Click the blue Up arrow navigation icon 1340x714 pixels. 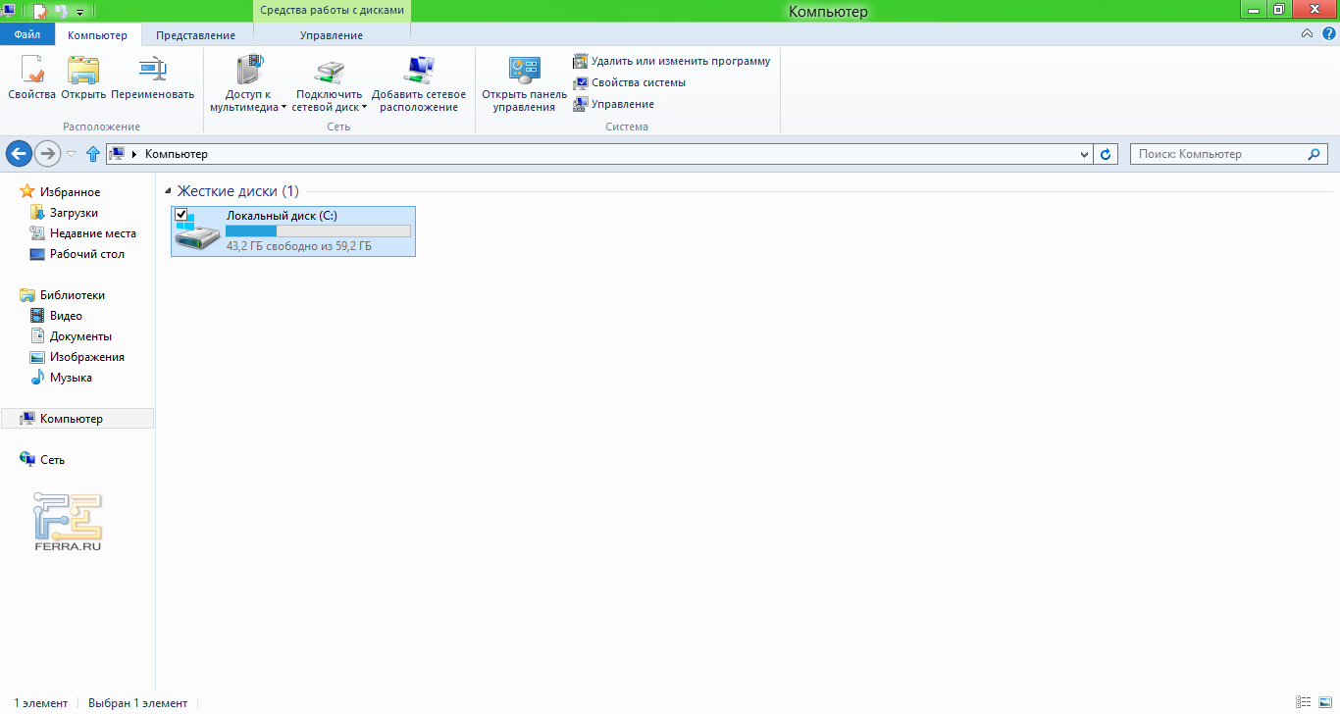coord(93,154)
